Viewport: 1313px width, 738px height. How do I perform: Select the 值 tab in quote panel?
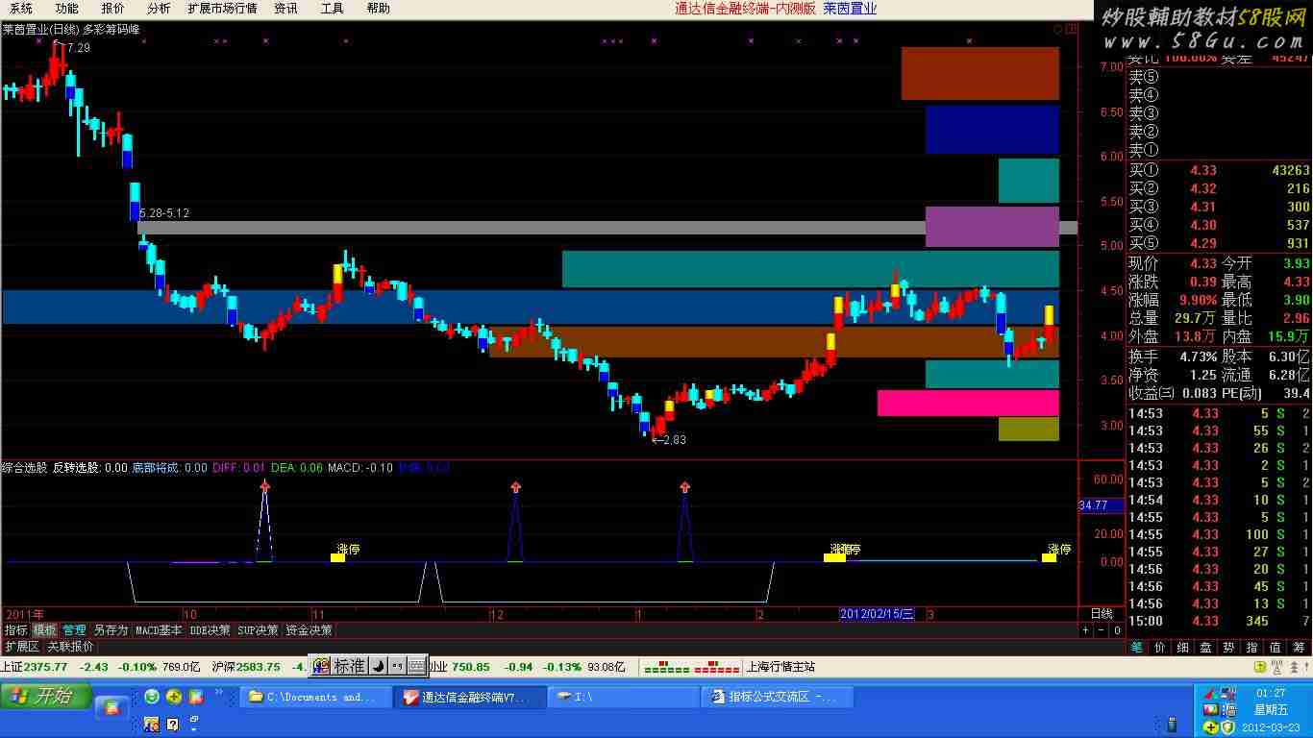tap(1276, 648)
